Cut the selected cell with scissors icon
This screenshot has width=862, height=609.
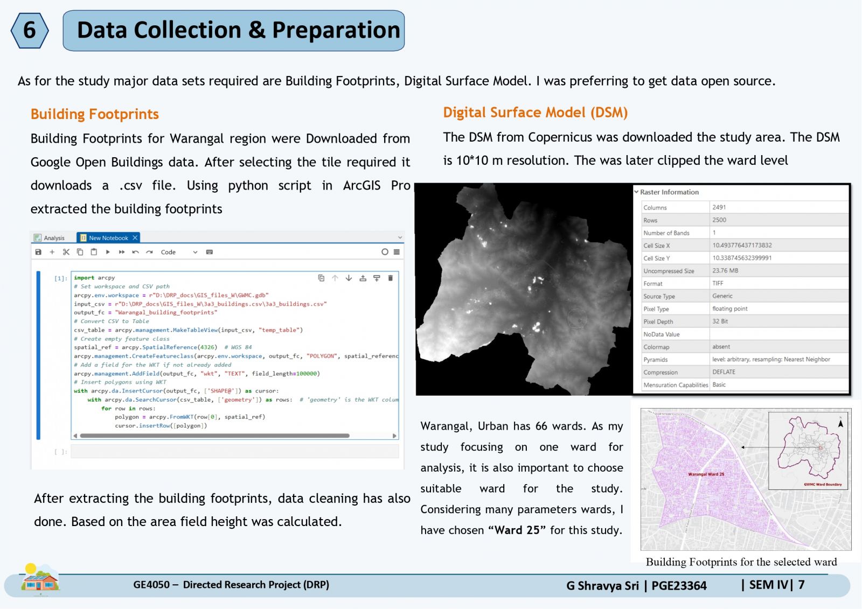pos(66,252)
